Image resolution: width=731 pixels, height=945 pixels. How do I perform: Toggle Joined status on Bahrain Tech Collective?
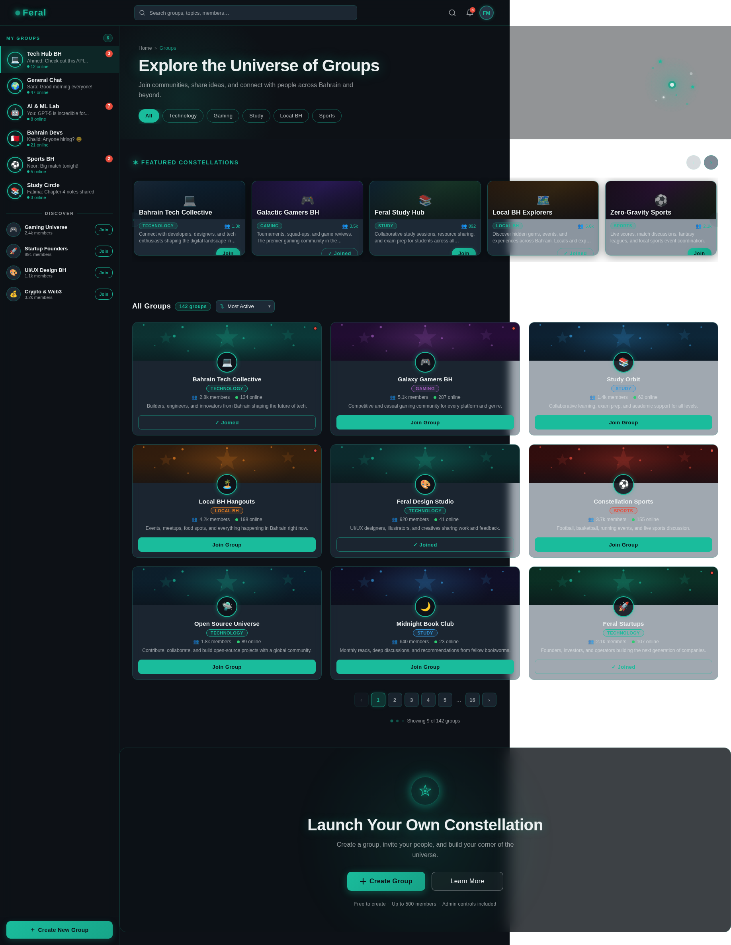[227, 422]
